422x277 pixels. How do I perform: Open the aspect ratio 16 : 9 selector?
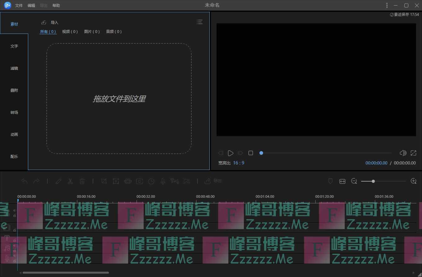point(239,163)
